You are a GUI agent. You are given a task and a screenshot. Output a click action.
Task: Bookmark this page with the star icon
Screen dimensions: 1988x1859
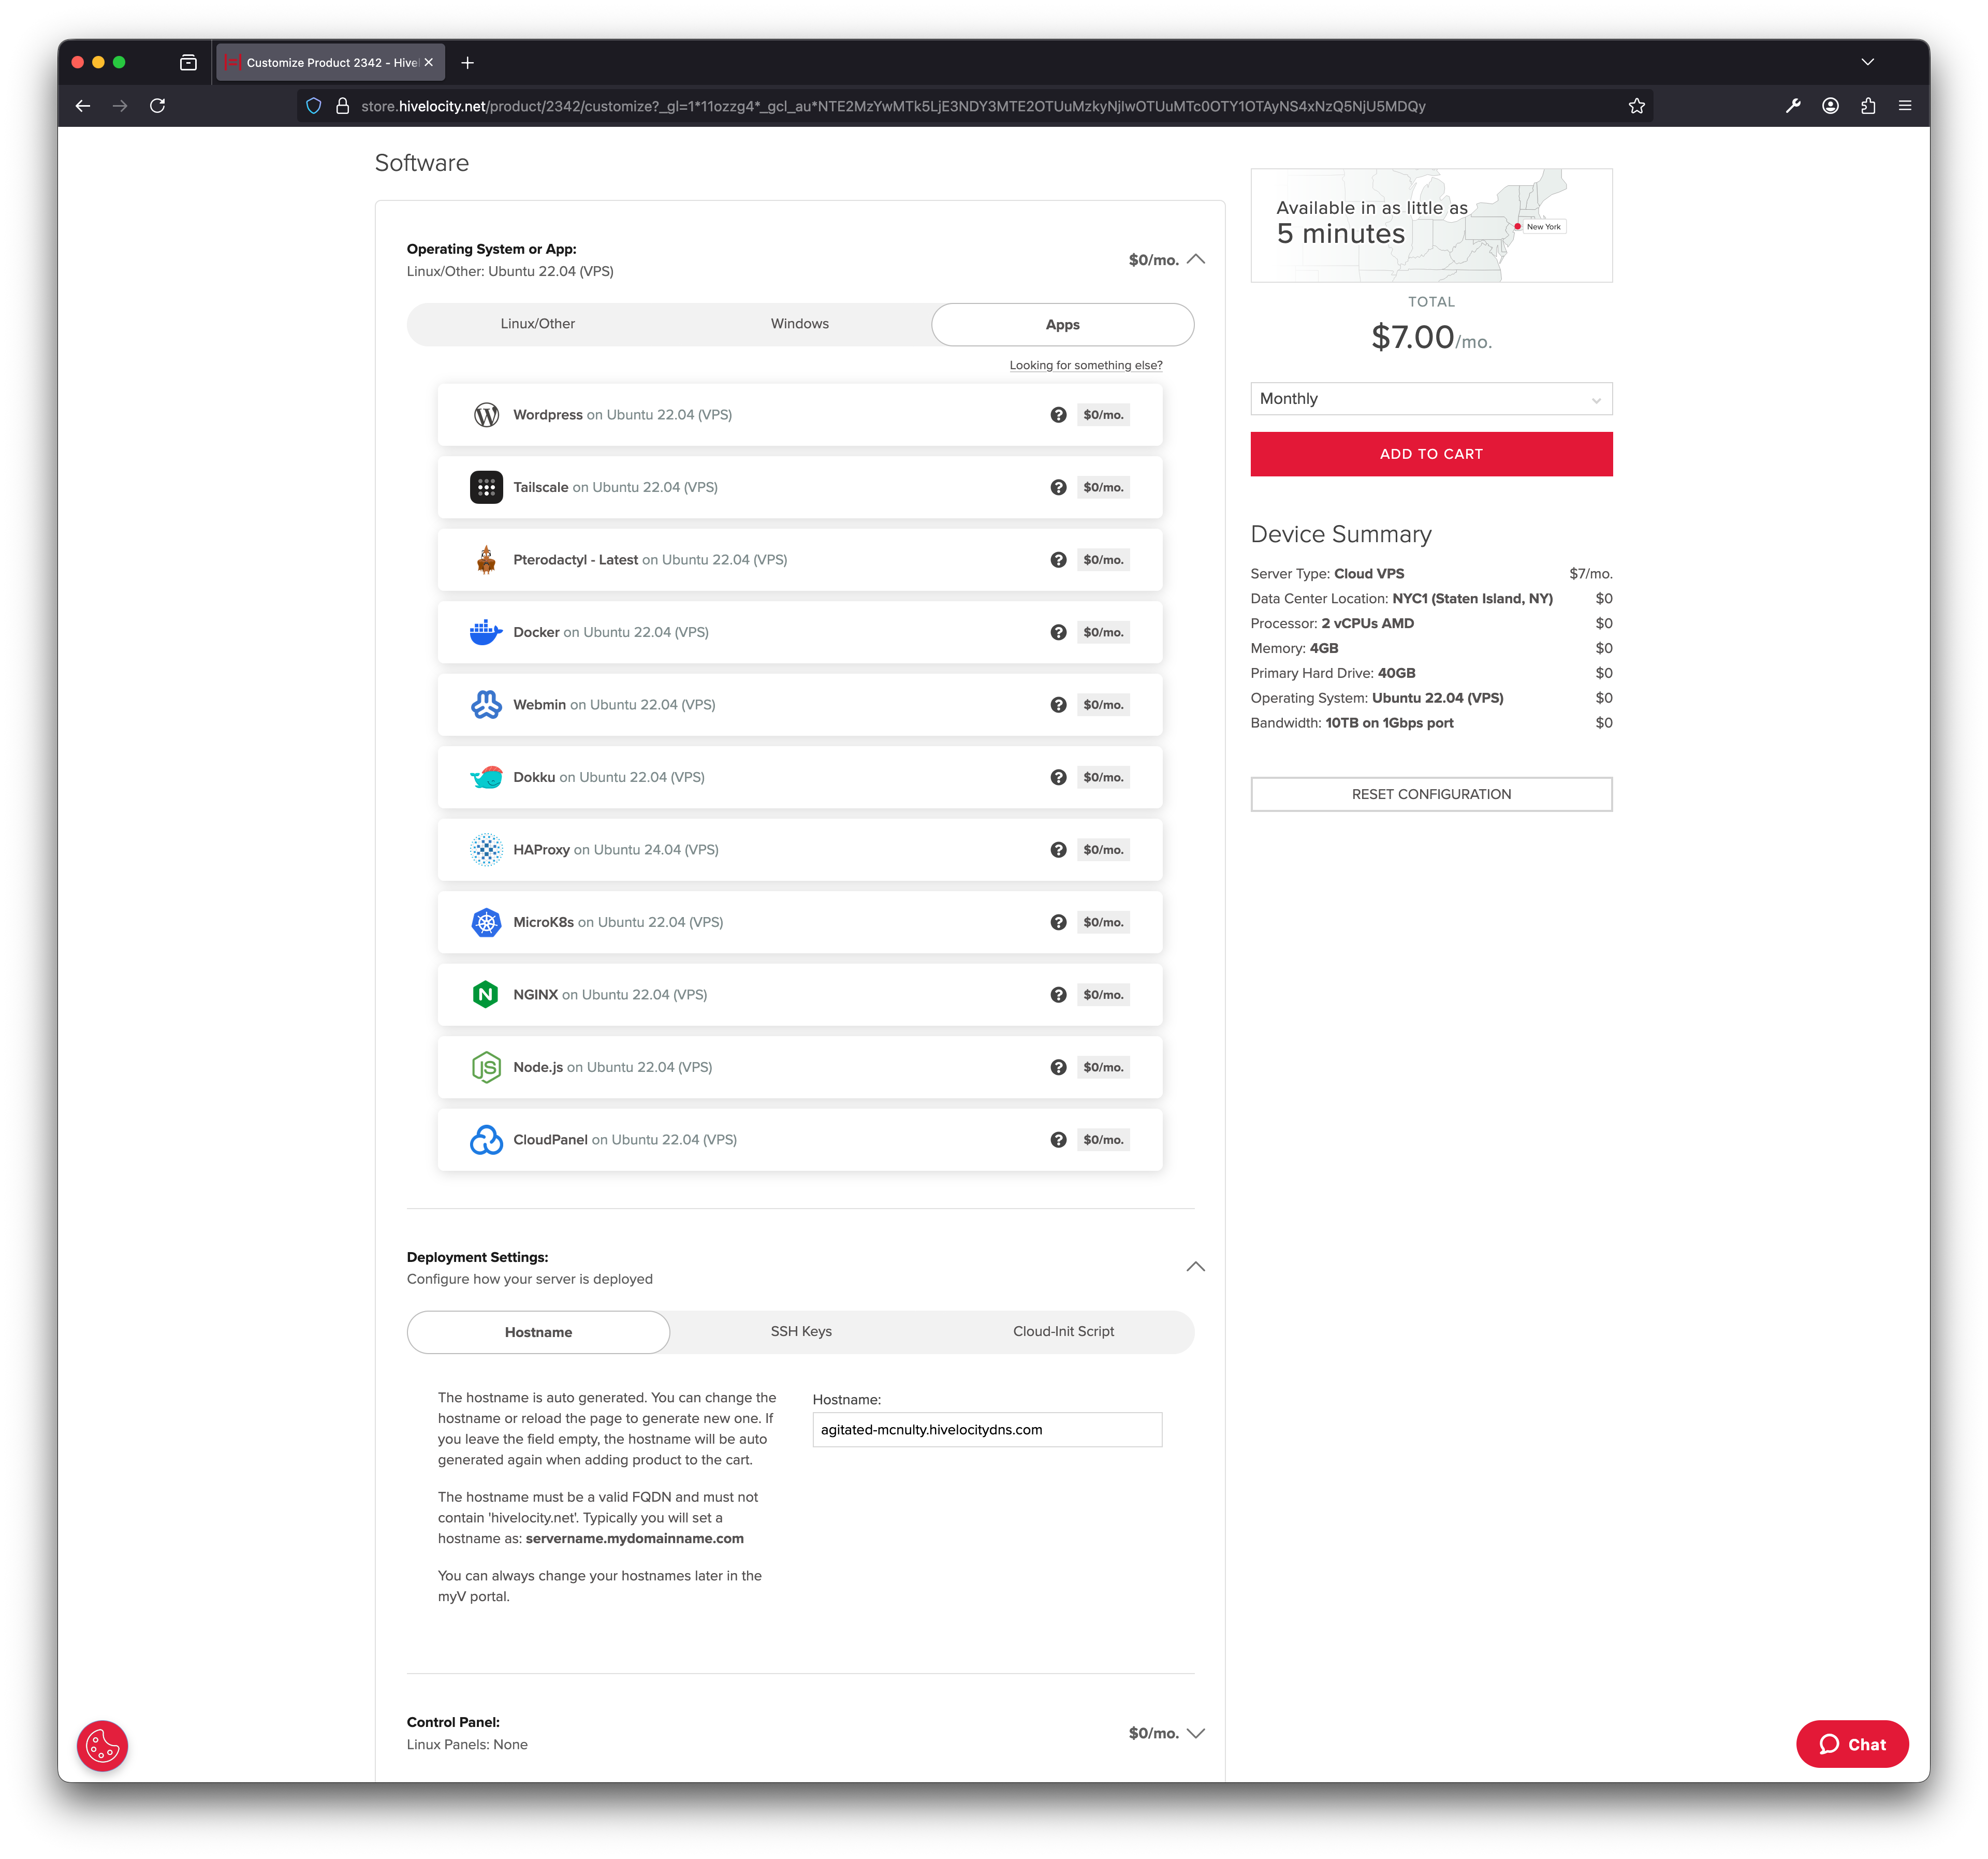tap(1636, 106)
